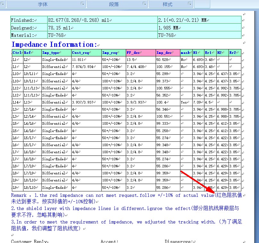The height and width of the screenshot is (243, 259).
Task: Select the '100.4' Imp_des cell
Action: 168,102
